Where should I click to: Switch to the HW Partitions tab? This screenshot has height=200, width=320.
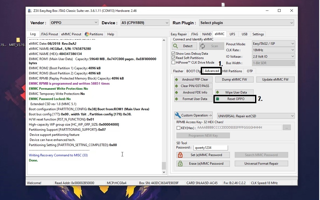click(x=232, y=71)
